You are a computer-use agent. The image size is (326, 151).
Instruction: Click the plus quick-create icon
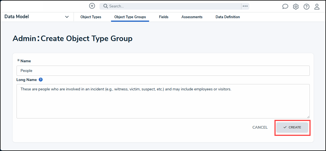point(92,6)
